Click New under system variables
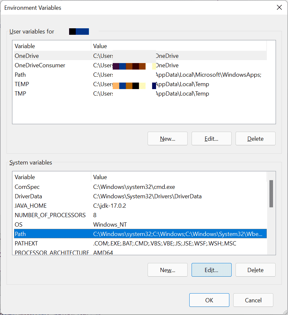This screenshot has width=288, height=315. tap(167, 270)
